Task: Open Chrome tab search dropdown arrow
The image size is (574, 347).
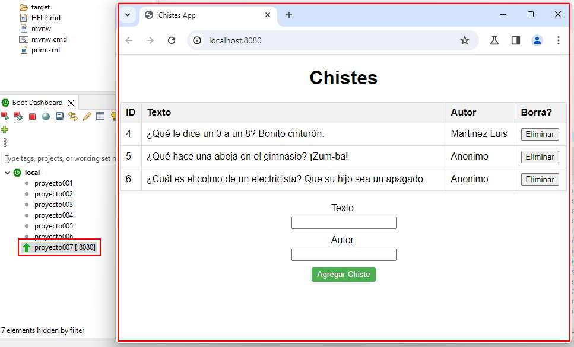Action: [128, 15]
